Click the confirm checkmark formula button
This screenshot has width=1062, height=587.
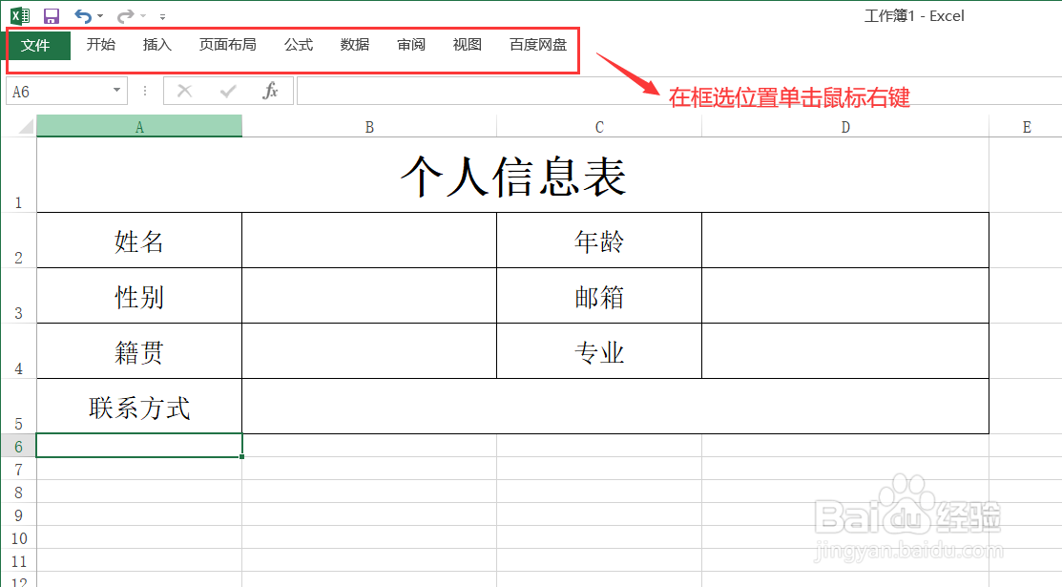click(x=227, y=91)
